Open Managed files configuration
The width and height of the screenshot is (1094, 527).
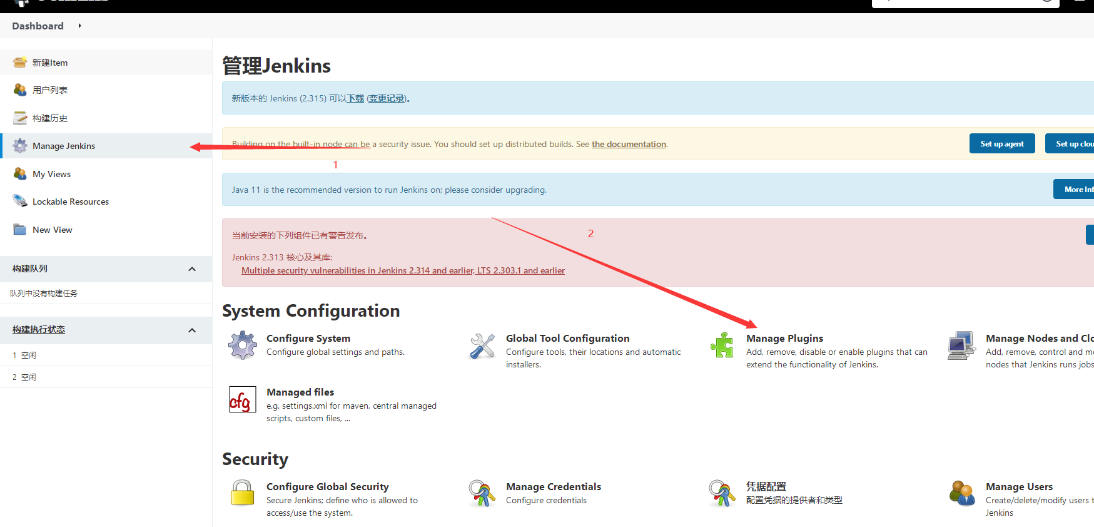[x=300, y=392]
